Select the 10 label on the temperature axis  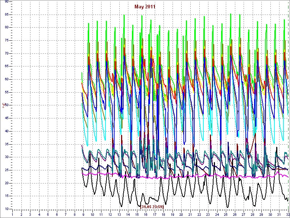coord(7,209)
